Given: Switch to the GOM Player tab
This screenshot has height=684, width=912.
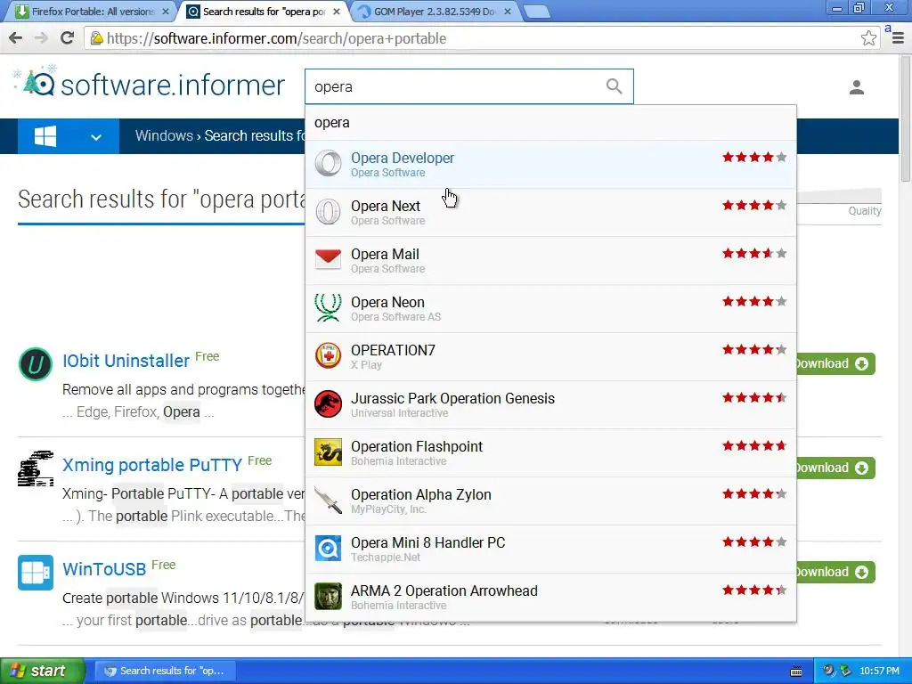Looking at the screenshot, I should [x=434, y=12].
